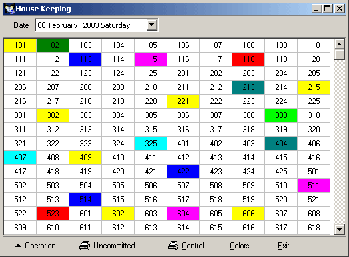The width and height of the screenshot is (349, 257).
Task: Open the Colors menu item
Action: point(239,246)
